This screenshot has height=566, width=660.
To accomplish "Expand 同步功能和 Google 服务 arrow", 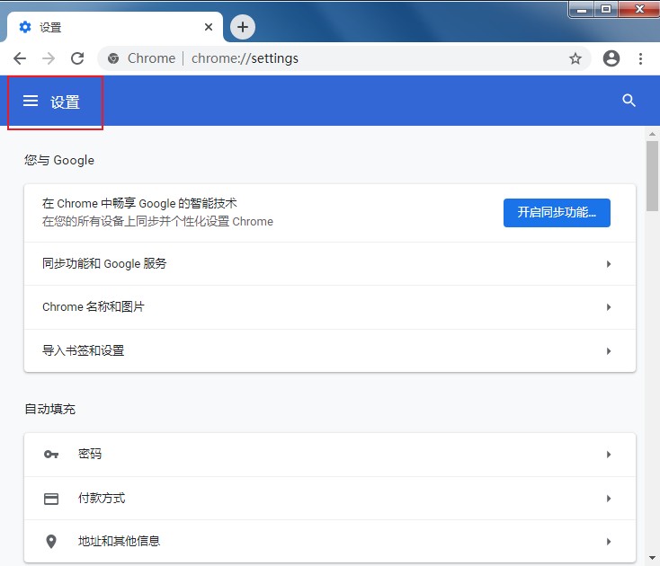I will coord(609,264).
